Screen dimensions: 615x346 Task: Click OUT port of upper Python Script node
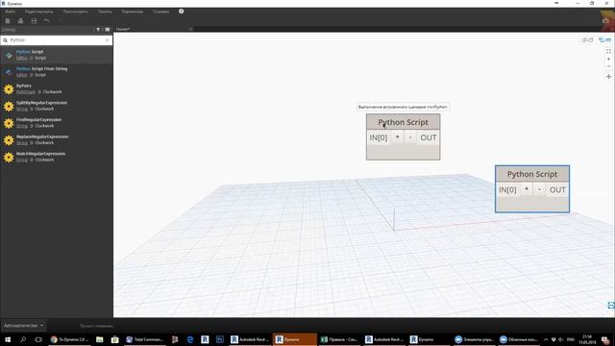pyautogui.click(x=429, y=137)
